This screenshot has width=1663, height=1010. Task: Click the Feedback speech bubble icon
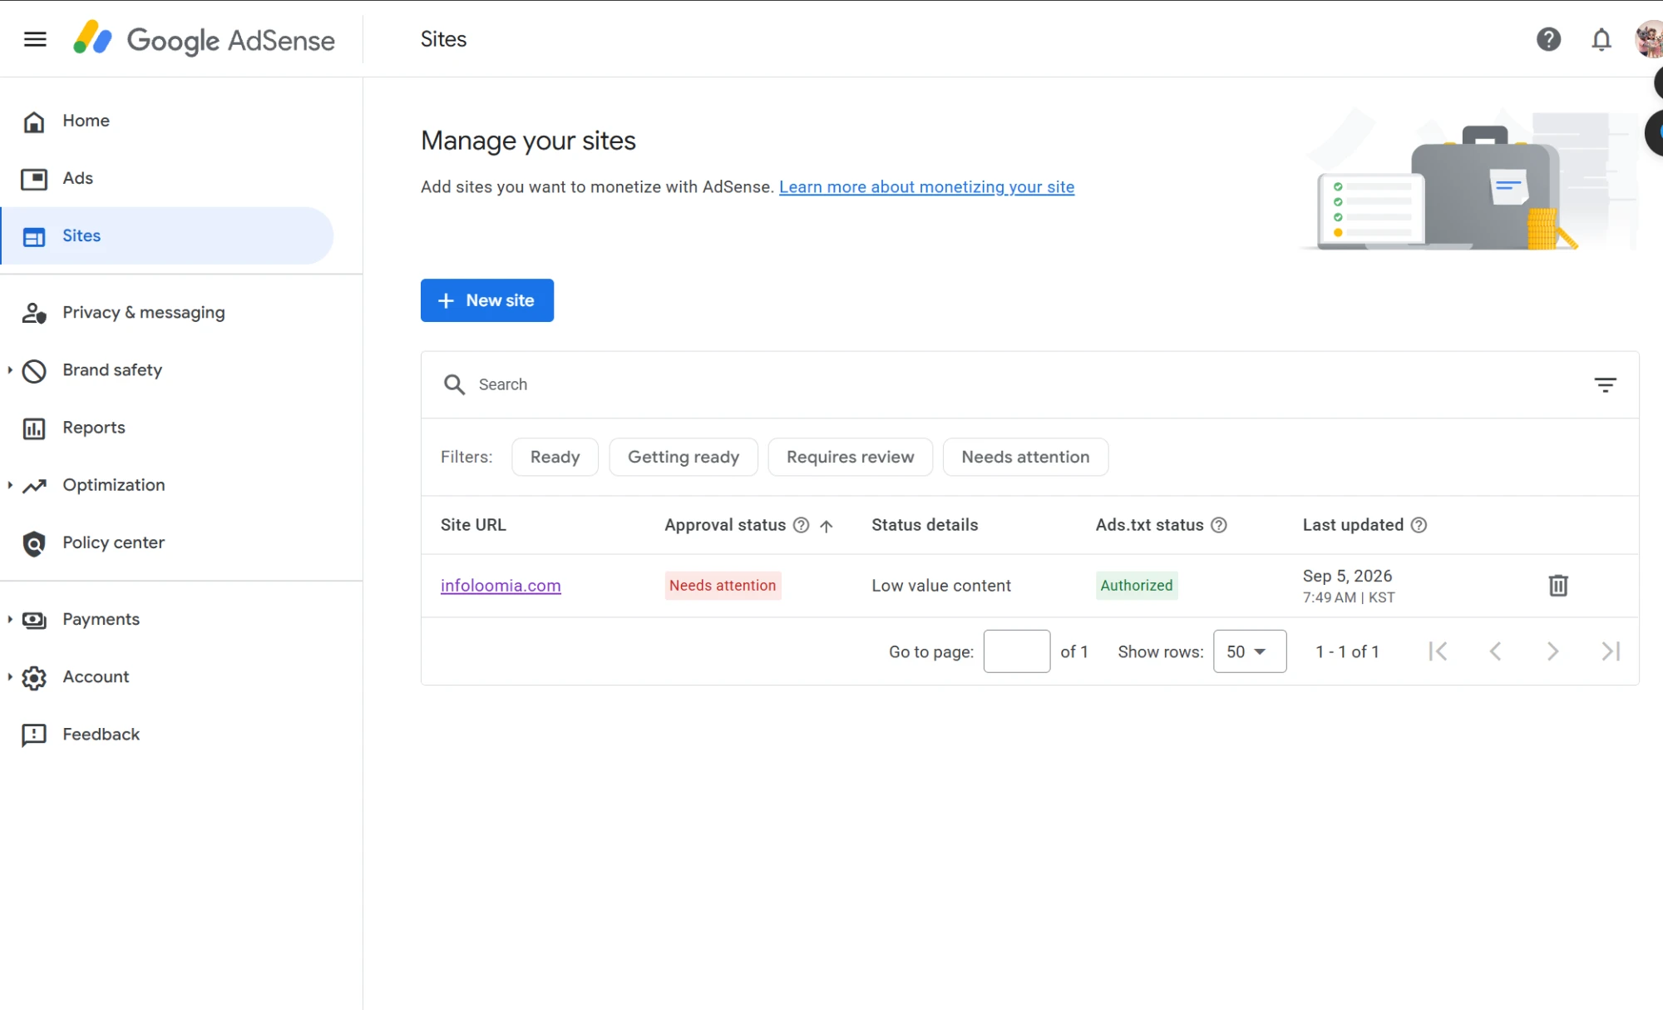[x=34, y=735]
